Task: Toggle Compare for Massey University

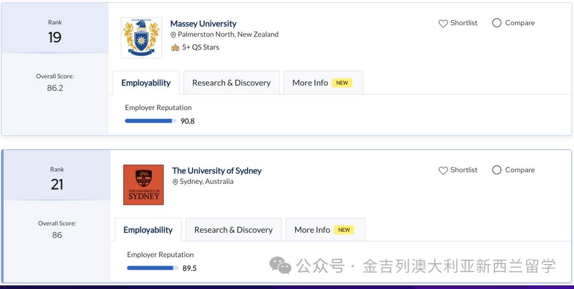Action: (x=497, y=23)
